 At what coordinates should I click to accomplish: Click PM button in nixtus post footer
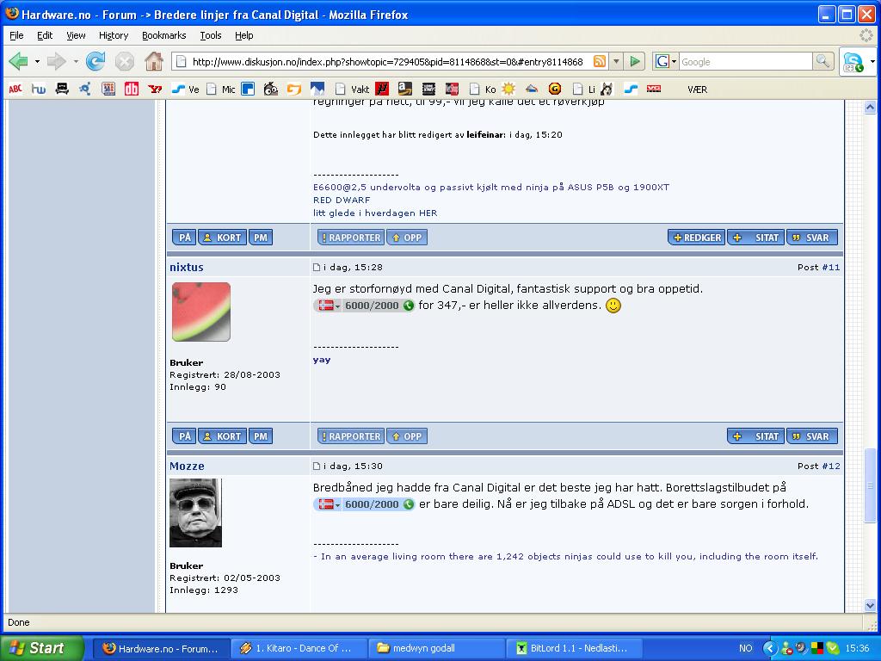(260, 436)
